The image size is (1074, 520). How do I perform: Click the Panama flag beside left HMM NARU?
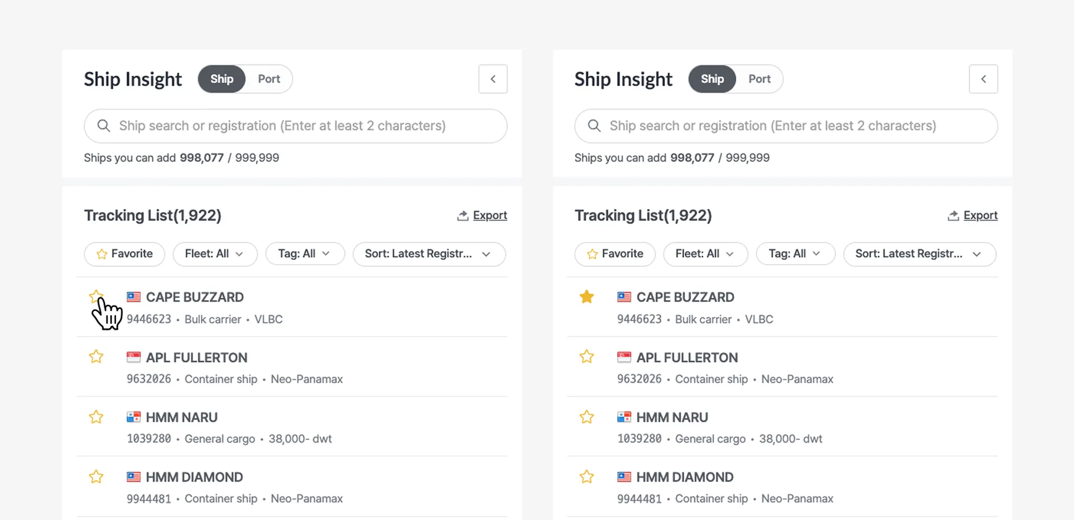[134, 417]
